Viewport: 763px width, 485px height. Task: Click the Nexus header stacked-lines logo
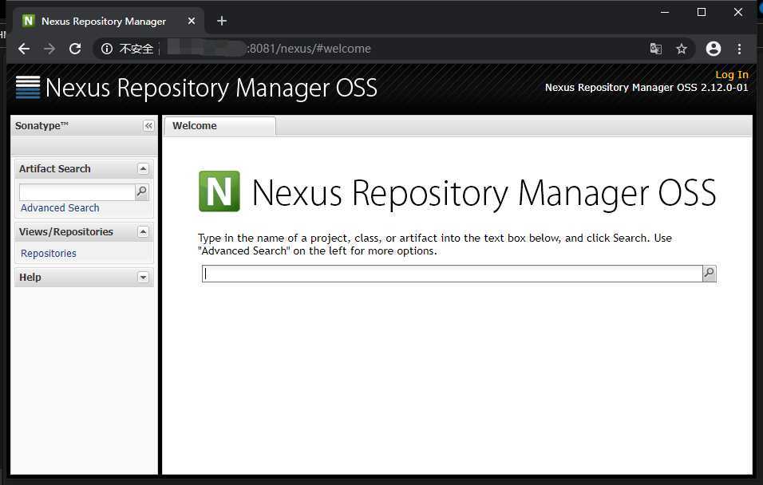coord(28,88)
